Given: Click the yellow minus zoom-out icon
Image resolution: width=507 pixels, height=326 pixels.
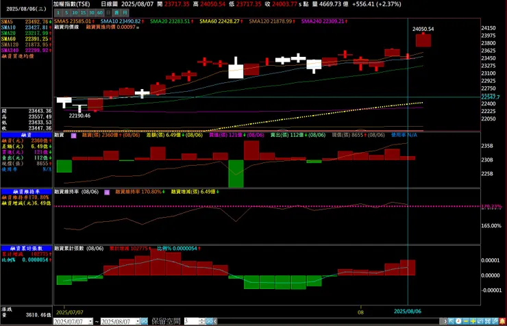Looking at the screenshot, I should tap(466, 321).
